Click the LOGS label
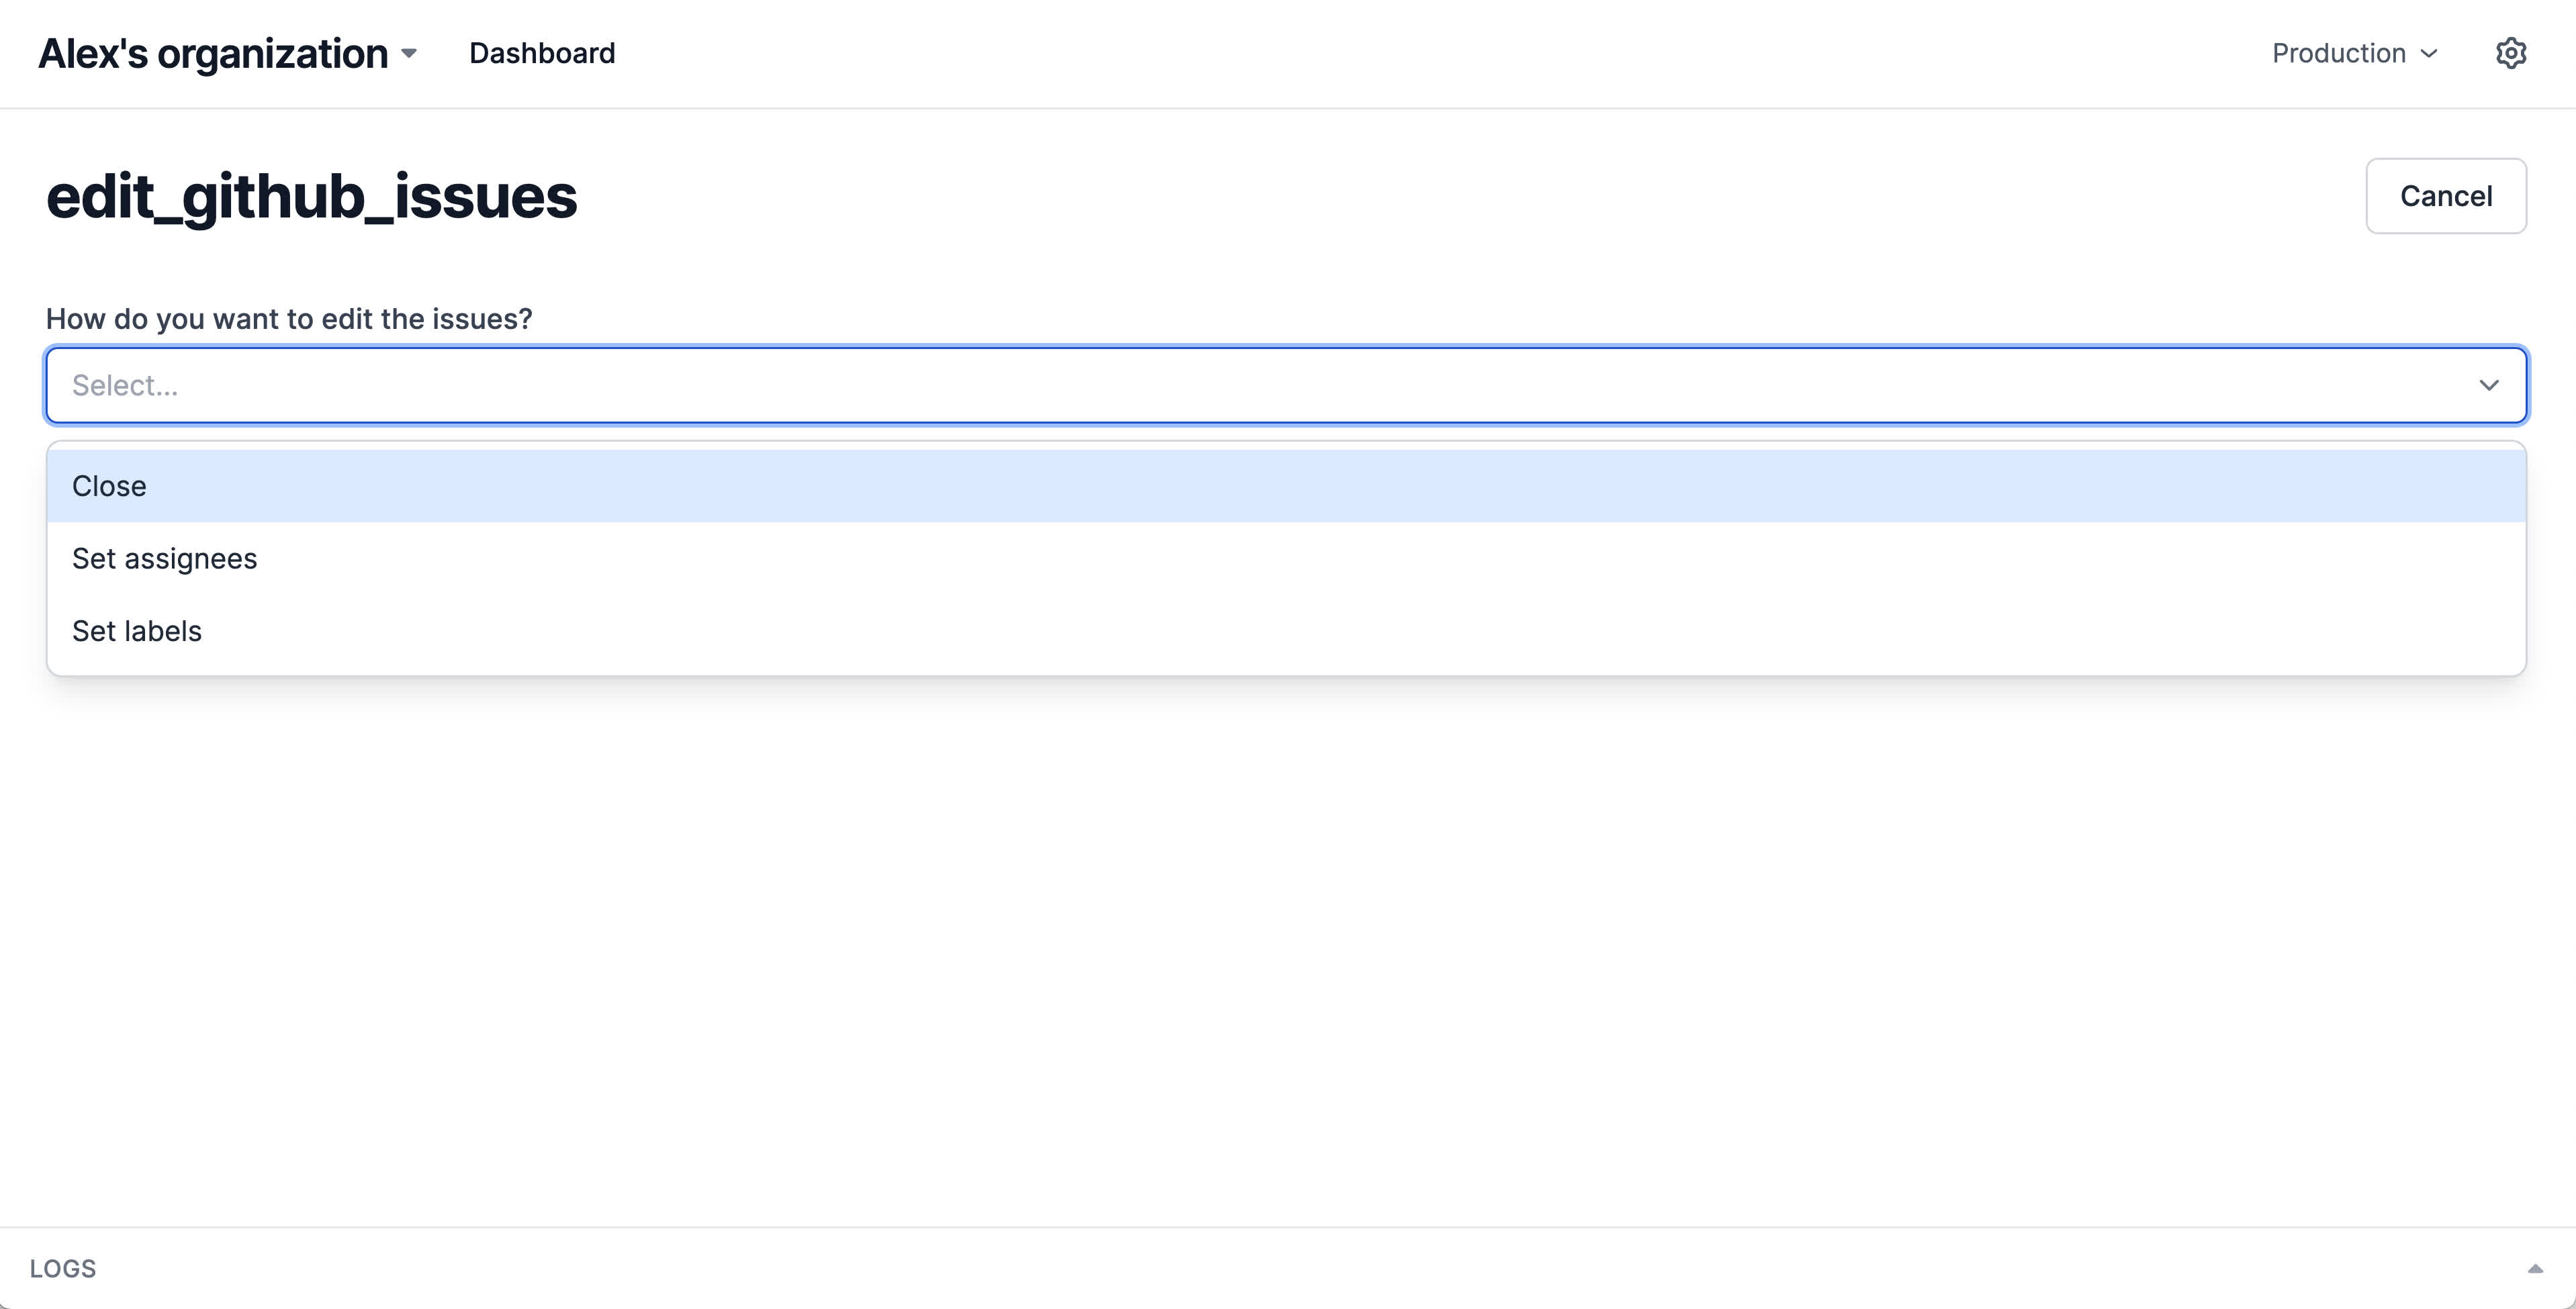This screenshot has height=1309, width=2576. pos(63,1268)
